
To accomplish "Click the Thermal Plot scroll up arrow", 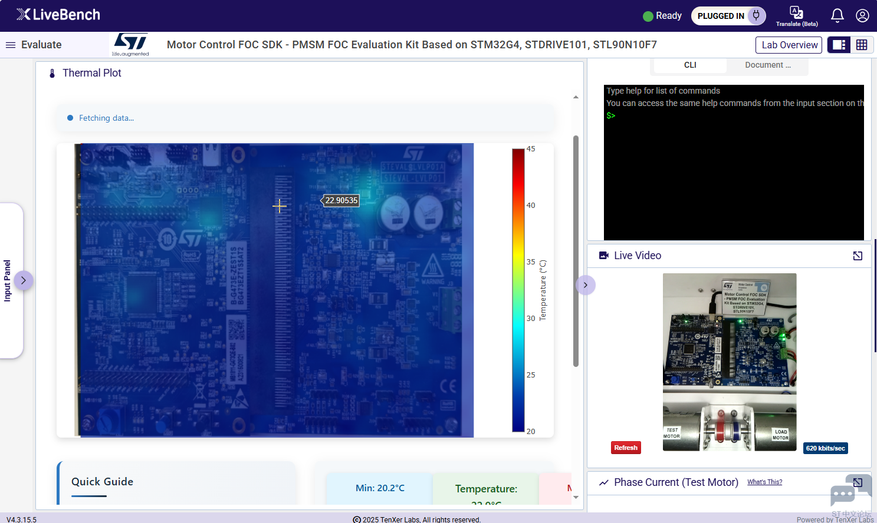I will coord(576,97).
